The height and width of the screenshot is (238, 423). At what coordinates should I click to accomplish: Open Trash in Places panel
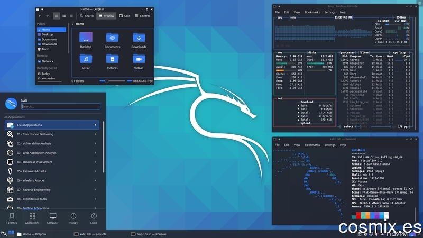tap(51, 49)
